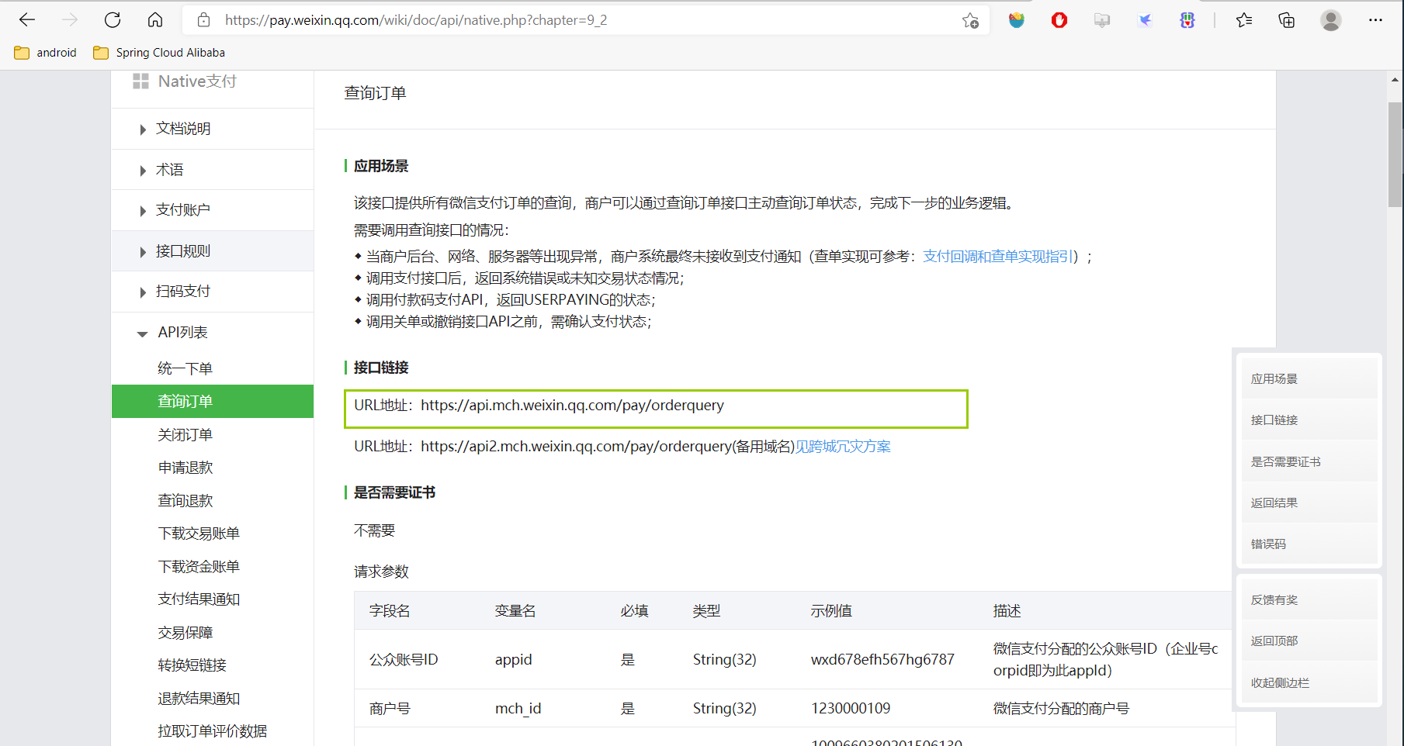Open the browser home page
The width and height of the screenshot is (1404, 746).
pyautogui.click(x=154, y=19)
